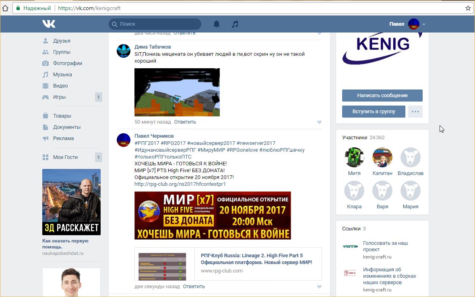
Task: Click the browser home icon
Action: click(x=5, y=8)
